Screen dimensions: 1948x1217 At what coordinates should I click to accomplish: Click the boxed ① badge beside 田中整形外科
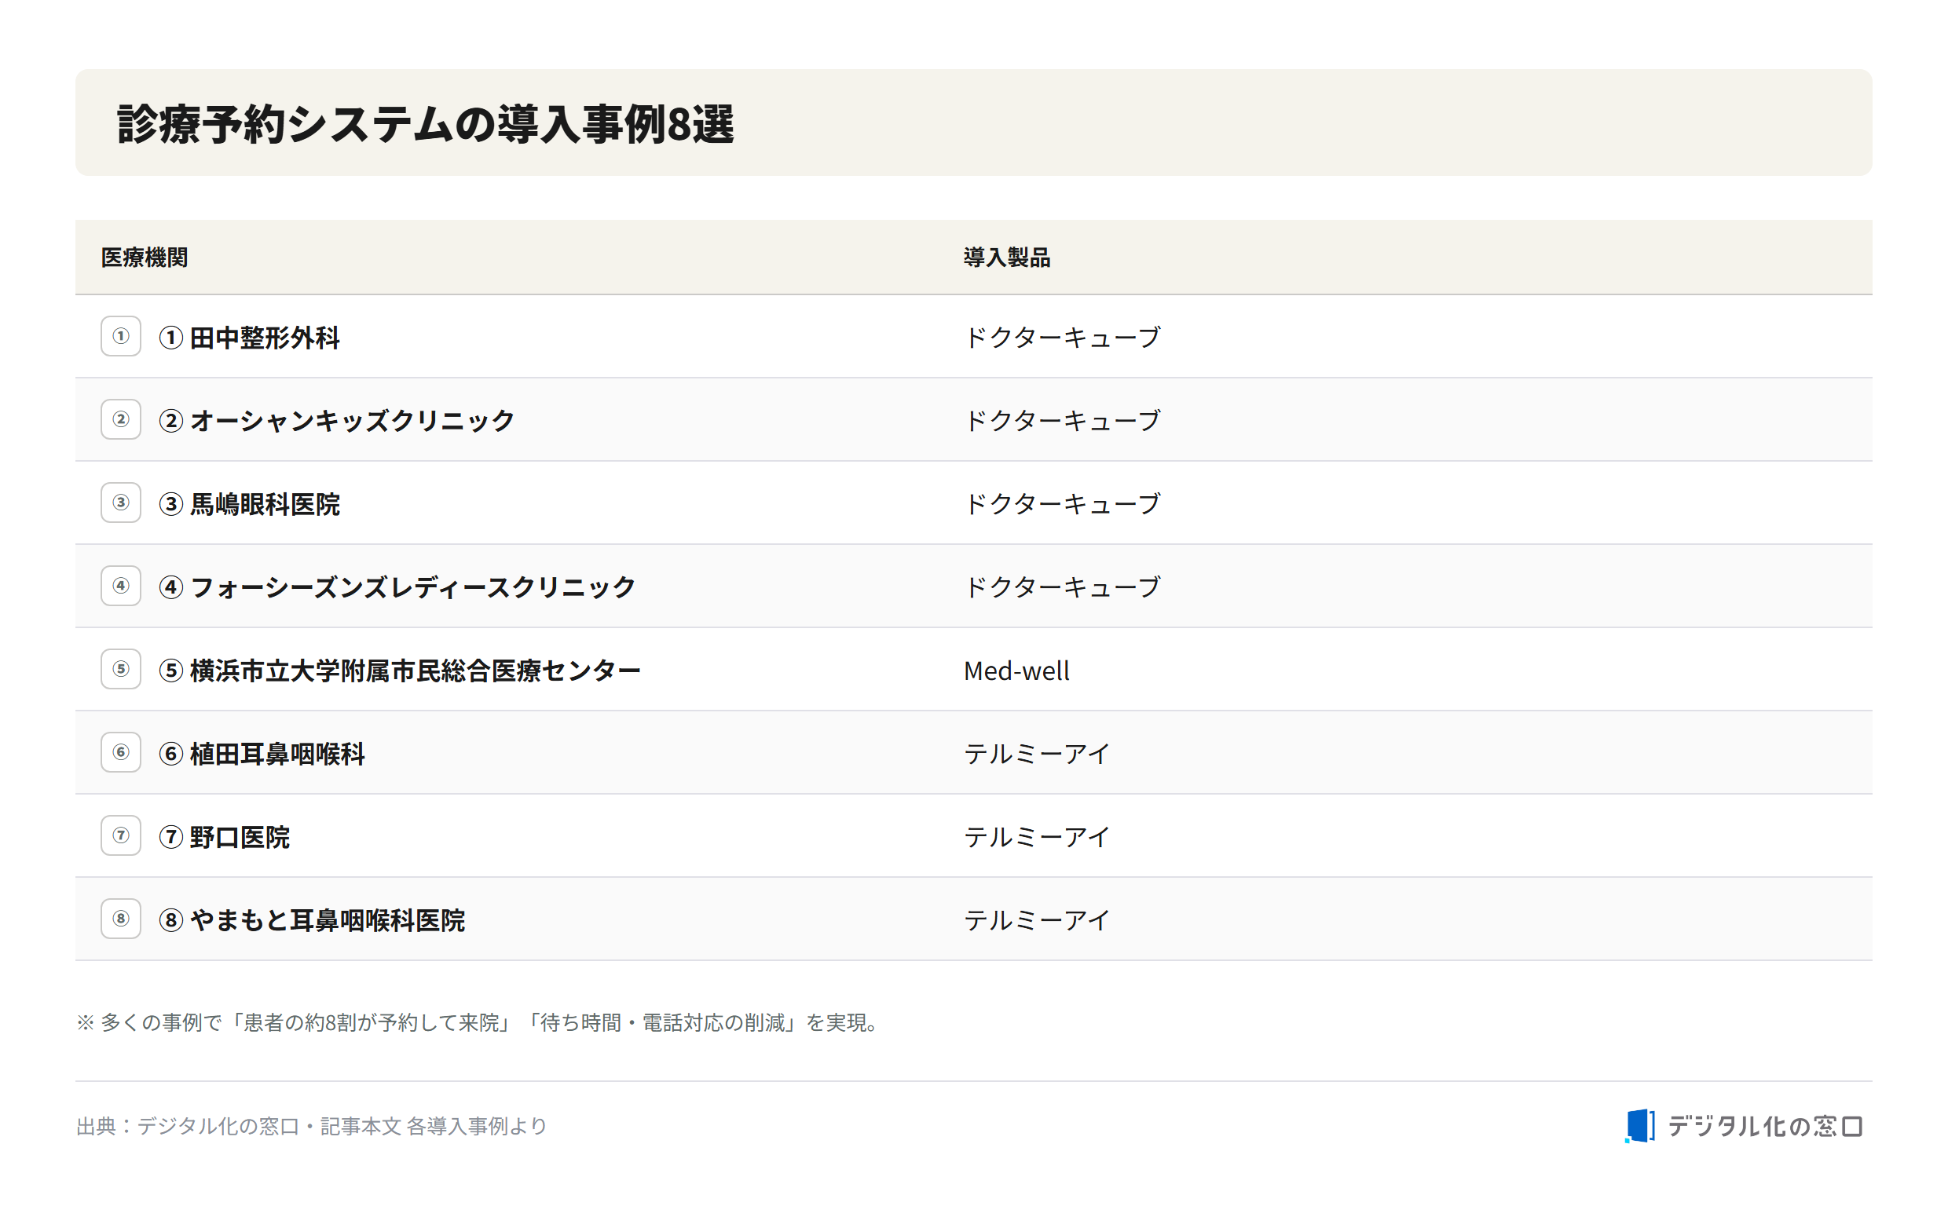[121, 337]
